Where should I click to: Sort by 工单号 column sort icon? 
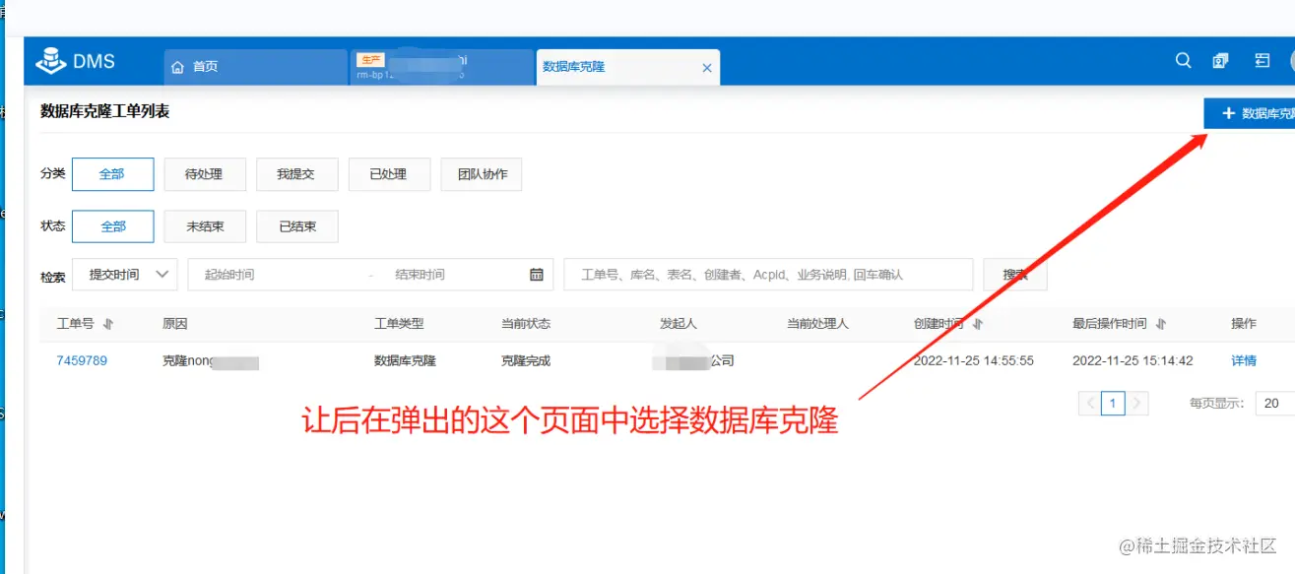click(x=108, y=324)
